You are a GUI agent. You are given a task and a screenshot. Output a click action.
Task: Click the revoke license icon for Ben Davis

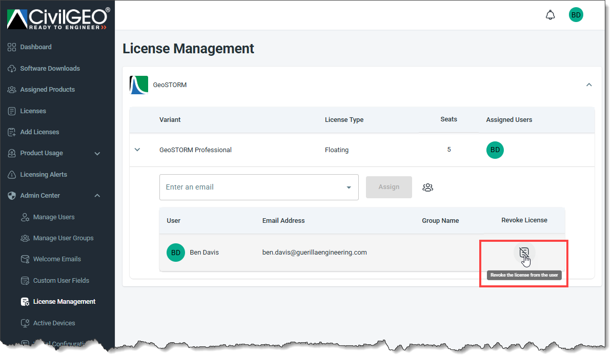[x=524, y=252]
